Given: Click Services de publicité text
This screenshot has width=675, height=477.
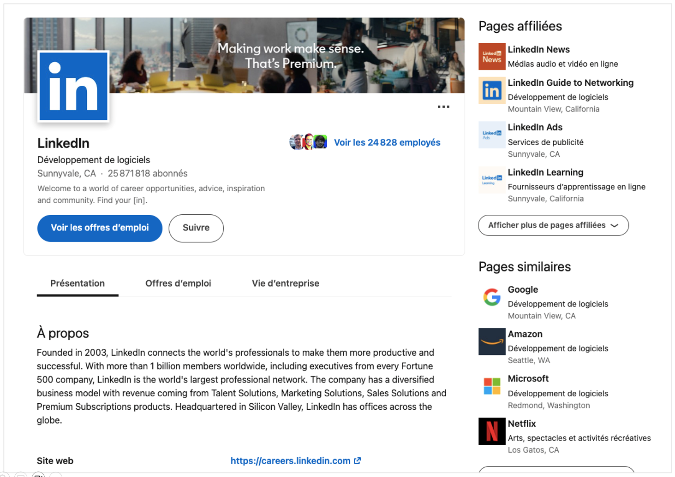Looking at the screenshot, I should (x=545, y=142).
